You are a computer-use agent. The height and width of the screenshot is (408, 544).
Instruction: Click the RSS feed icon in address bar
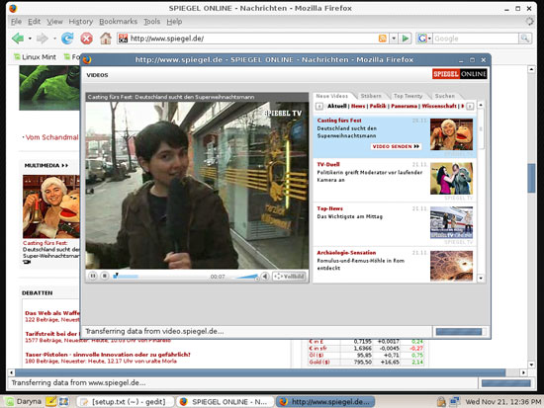[x=383, y=39]
